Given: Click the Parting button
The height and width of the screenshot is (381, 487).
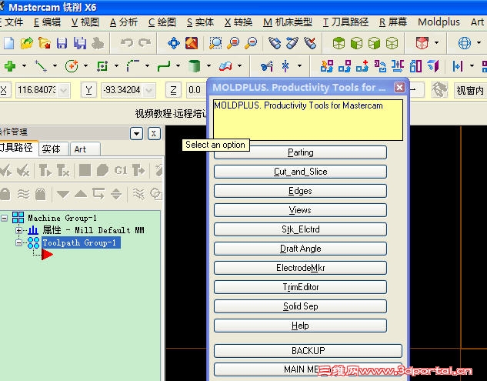Looking at the screenshot, I should tap(300, 152).
